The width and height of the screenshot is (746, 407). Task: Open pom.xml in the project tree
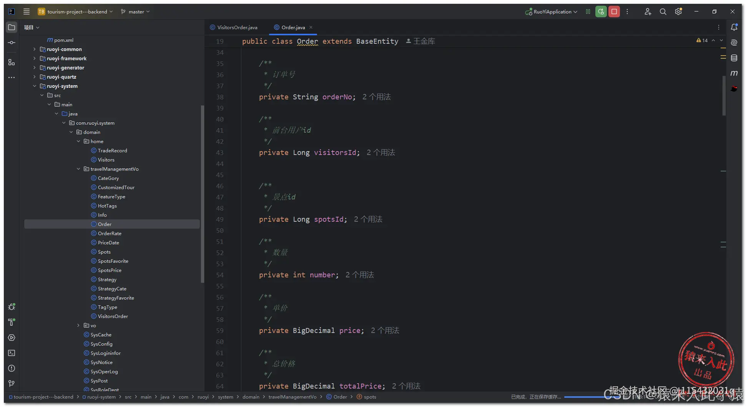click(60, 40)
